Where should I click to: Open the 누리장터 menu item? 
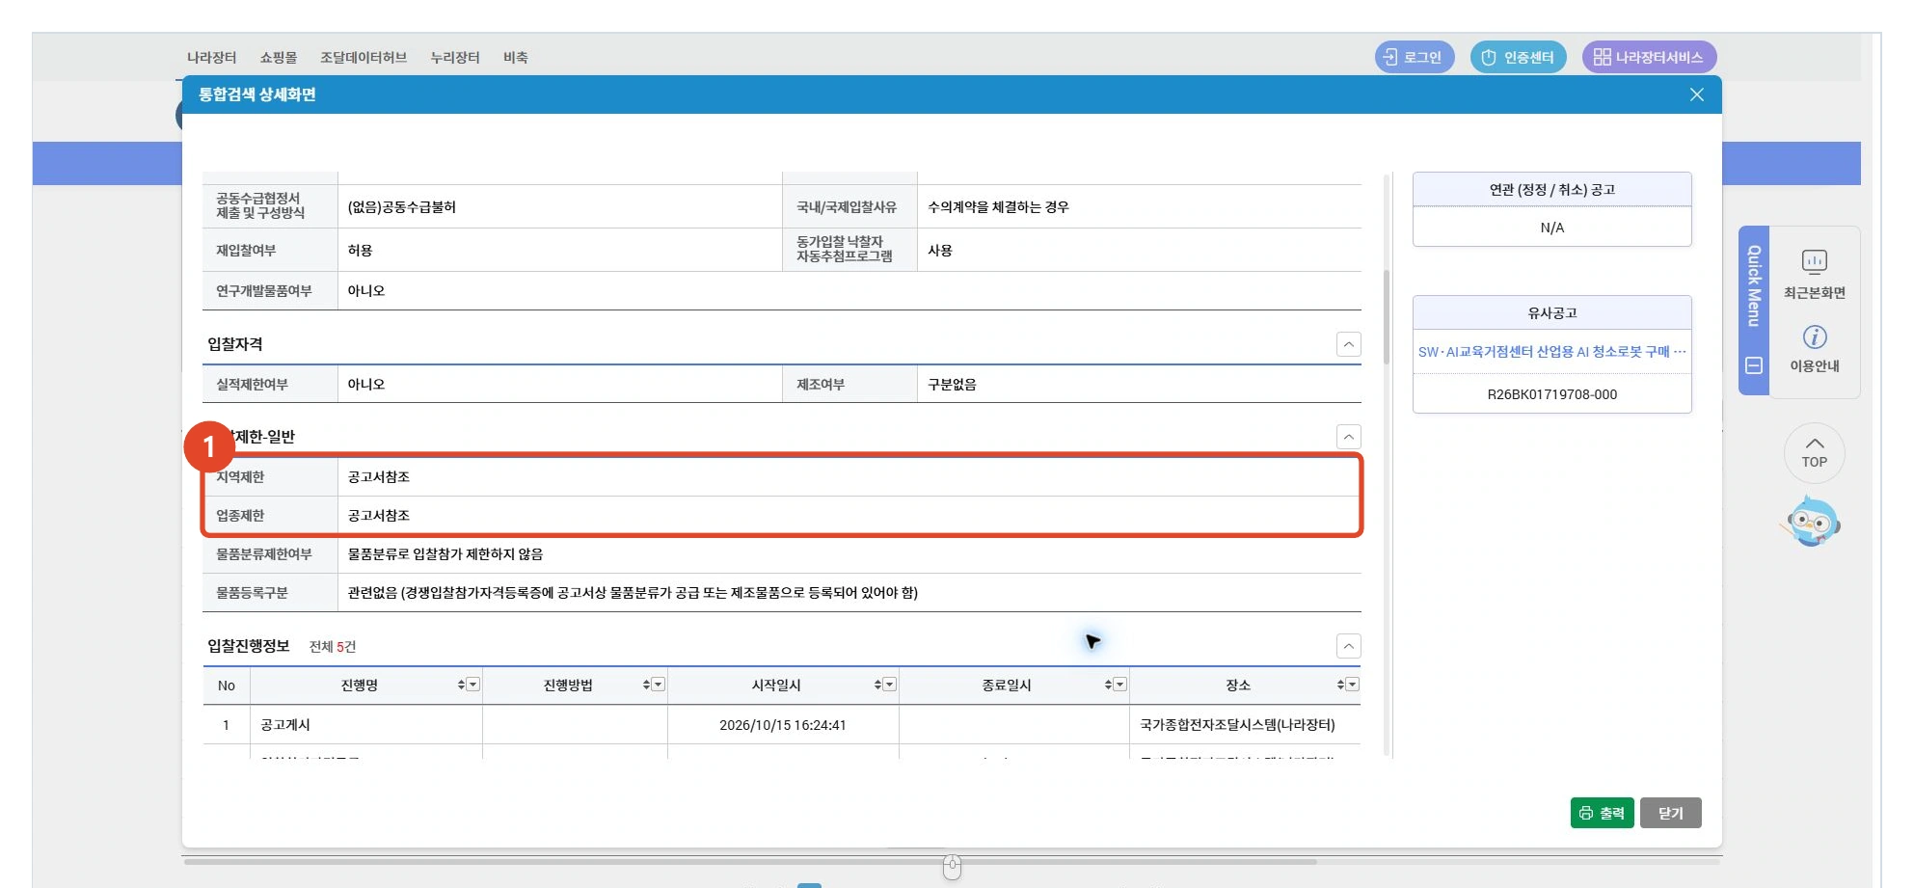455,58
